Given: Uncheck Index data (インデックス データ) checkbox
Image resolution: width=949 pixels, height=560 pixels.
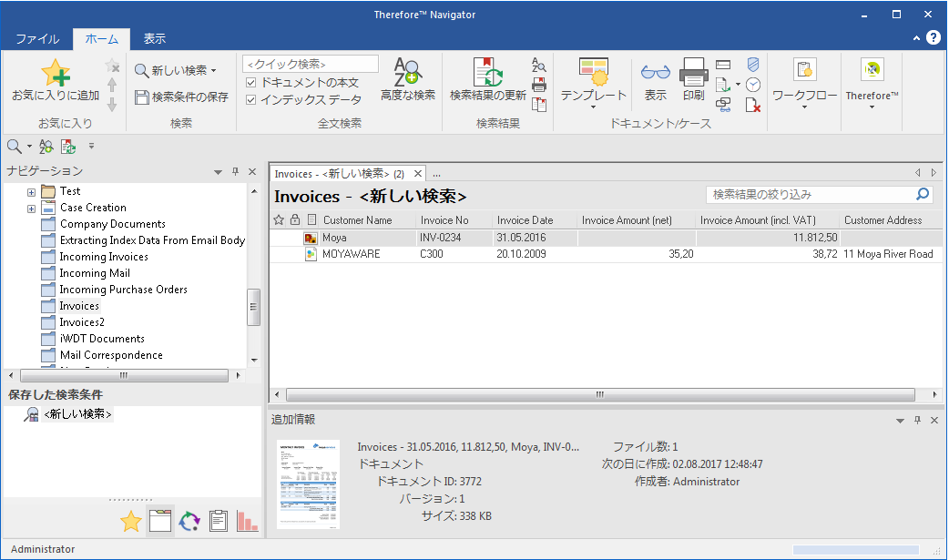Looking at the screenshot, I should click(251, 99).
